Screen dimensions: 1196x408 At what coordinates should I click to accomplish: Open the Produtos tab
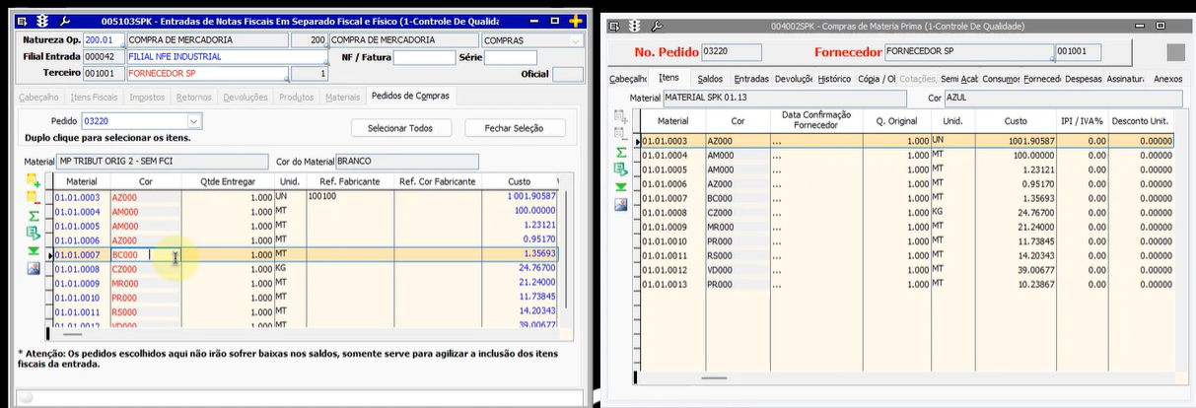pos(297,96)
